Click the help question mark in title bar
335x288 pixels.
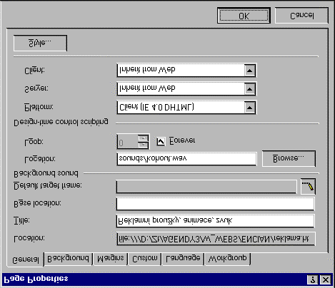tap(313, 279)
